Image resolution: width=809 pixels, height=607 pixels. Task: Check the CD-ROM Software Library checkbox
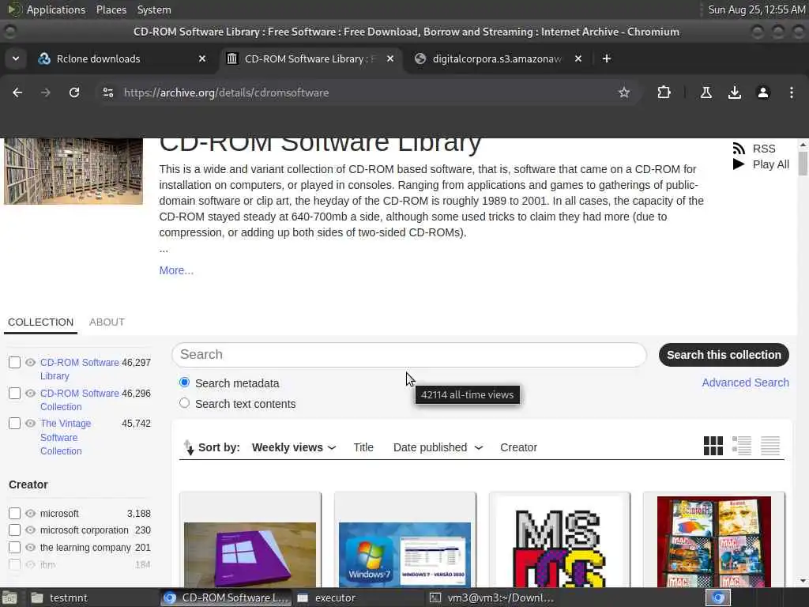click(14, 362)
